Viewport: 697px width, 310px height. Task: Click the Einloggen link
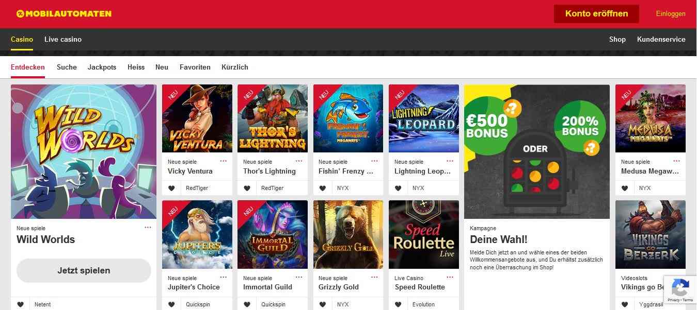(671, 14)
